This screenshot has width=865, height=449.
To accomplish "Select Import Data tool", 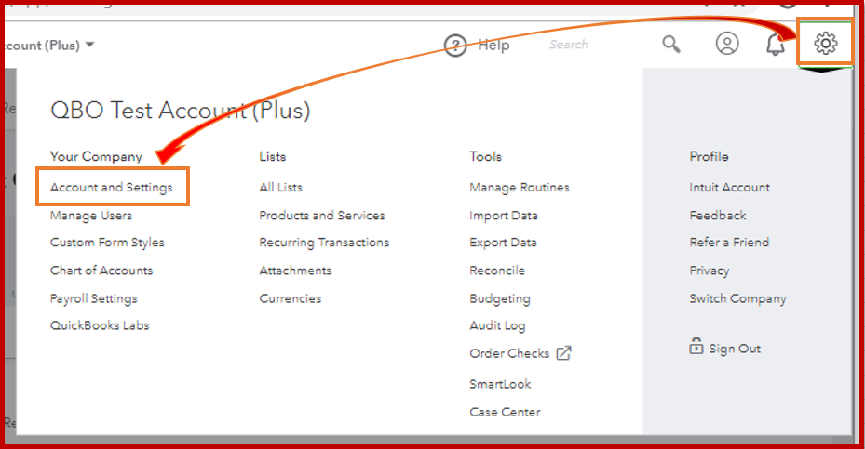I will click(504, 216).
